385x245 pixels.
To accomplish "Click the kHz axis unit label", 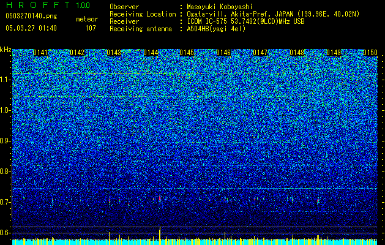I will click(6, 50).
